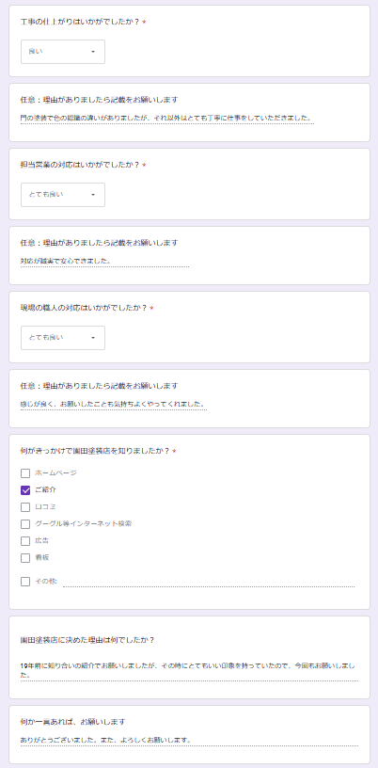Expand the 担当営業の対応 rating dropdown
The width and height of the screenshot is (378, 768).
63,195
